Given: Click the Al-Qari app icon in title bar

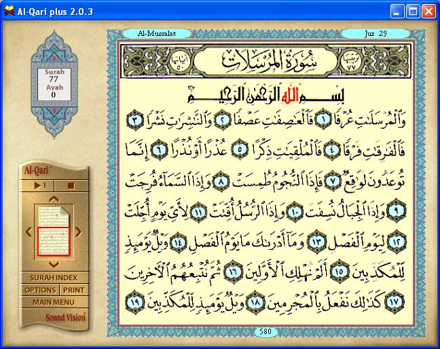Looking at the screenshot, I should pyautogui.click(x=9, y=12).
